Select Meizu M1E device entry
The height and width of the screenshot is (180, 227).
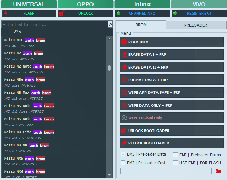click(x=54, y=43)
